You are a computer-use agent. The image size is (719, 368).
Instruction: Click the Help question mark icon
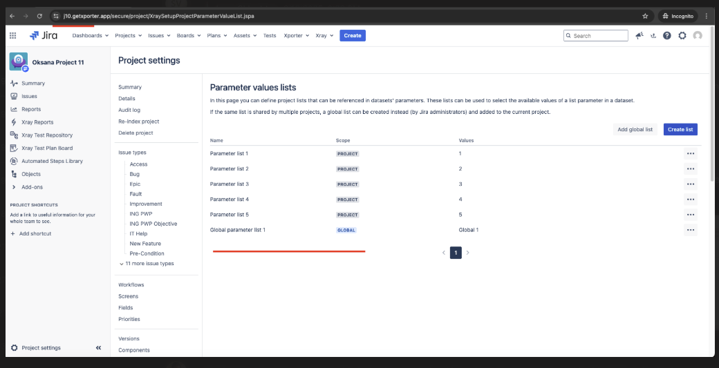[667, 35]
